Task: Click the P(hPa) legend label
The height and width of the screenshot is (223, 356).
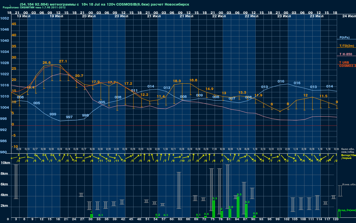Action: (344, 37)
